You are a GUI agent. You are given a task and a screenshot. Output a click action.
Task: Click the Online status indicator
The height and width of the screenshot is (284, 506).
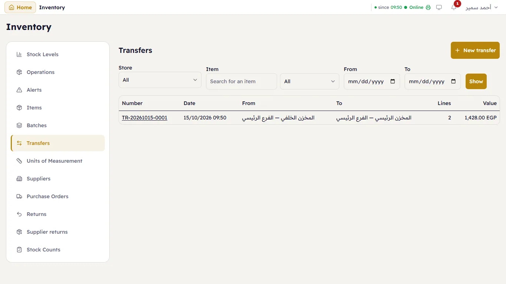pyautogui.click(x=414, y=7)
